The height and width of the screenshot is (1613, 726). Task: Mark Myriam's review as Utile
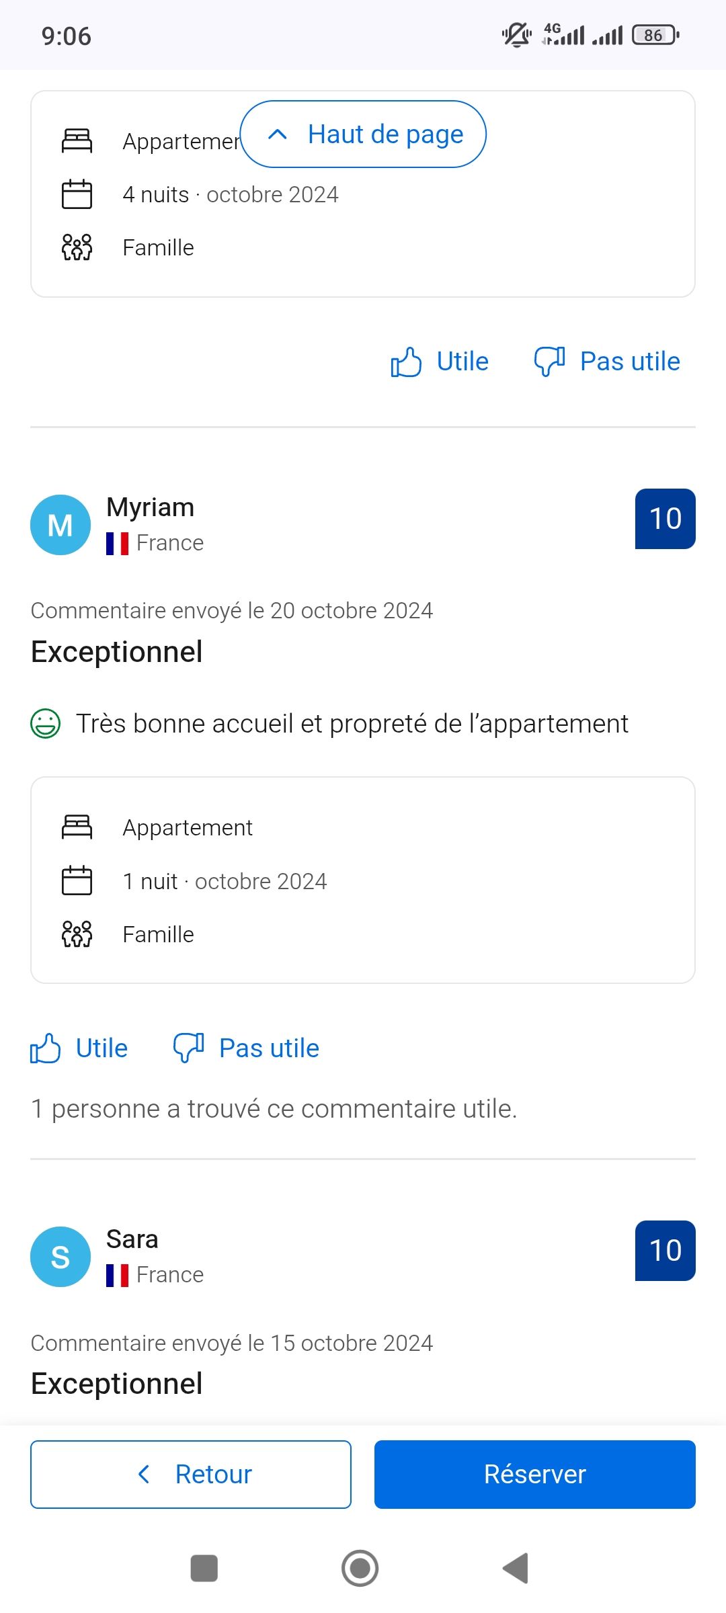coord(102,1048)
